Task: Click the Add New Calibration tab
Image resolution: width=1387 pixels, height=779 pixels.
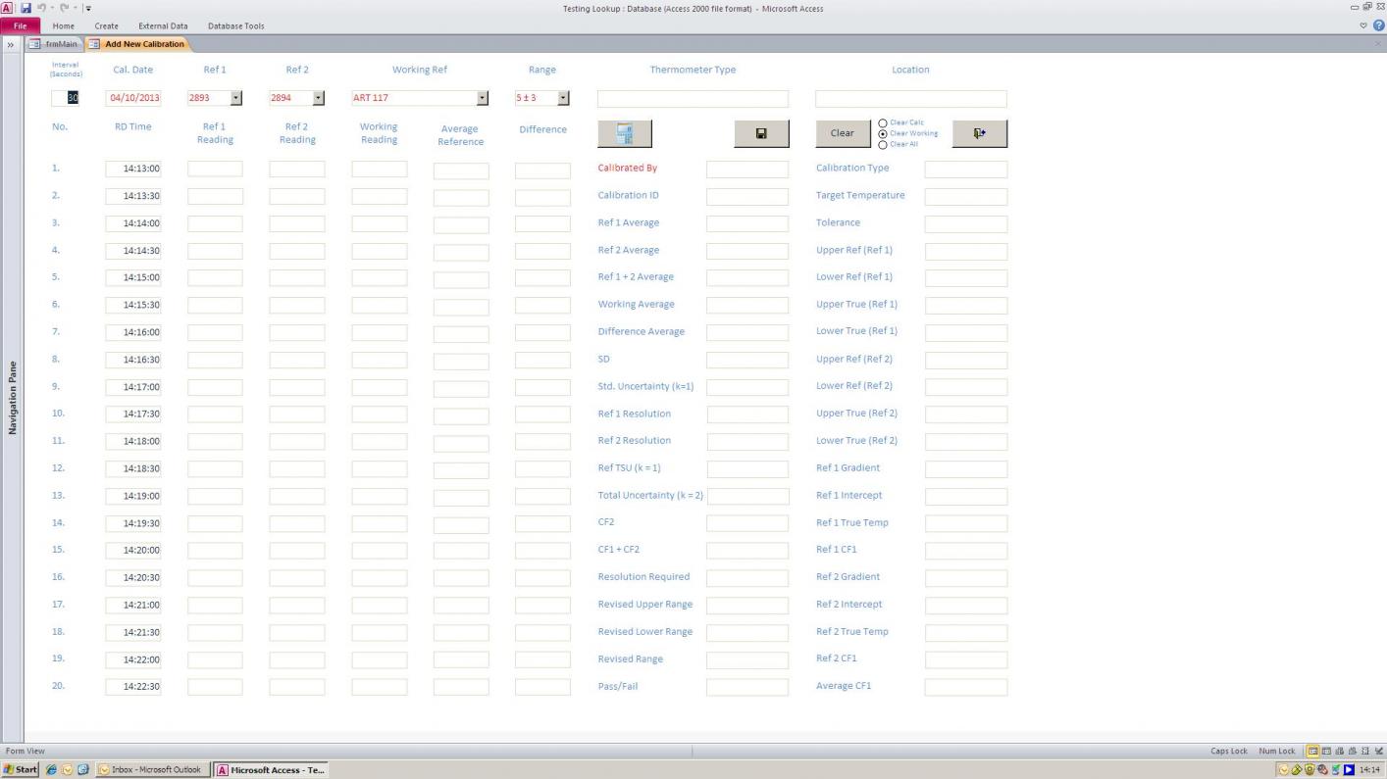Action: point(137,44)
